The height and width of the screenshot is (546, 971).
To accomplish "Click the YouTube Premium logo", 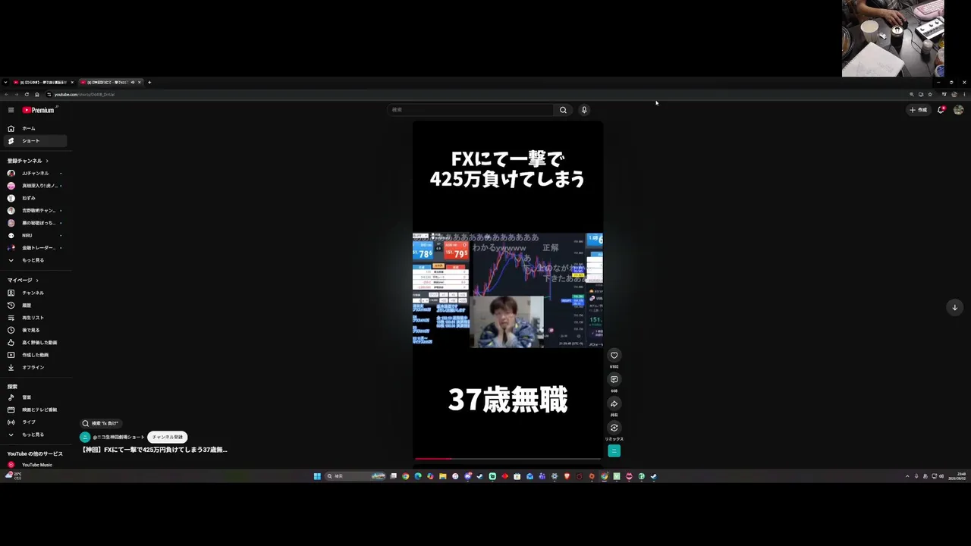I will (x=39, y=110).
